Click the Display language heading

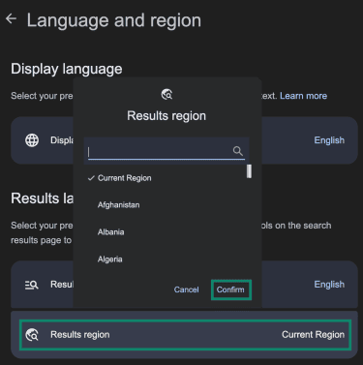(67, 69)
